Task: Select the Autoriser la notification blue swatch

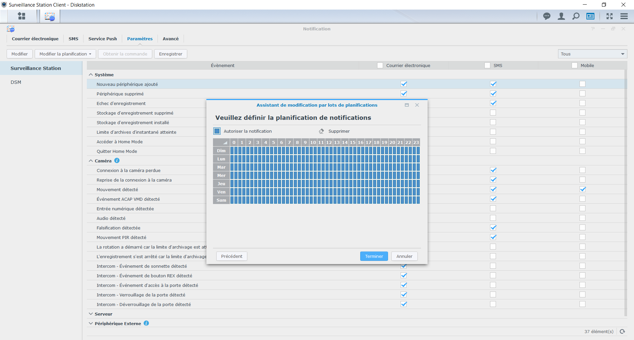Action: 217,131
